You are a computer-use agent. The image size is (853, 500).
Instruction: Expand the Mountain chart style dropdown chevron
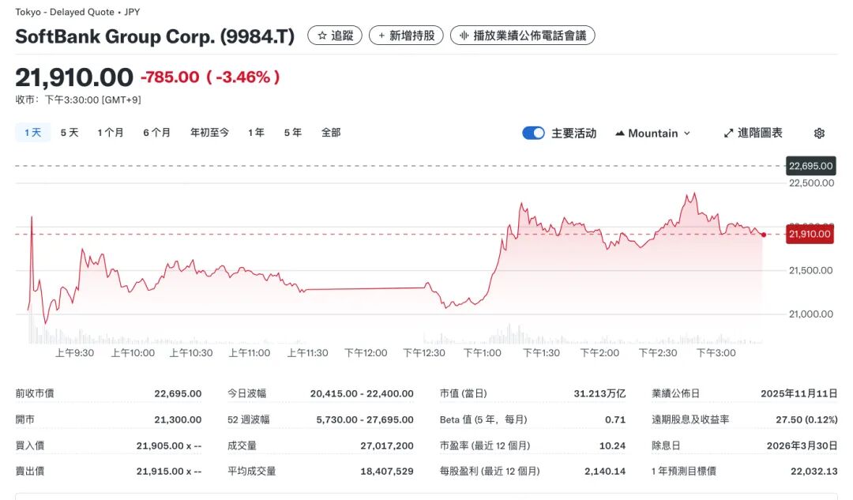coord(687,133)
